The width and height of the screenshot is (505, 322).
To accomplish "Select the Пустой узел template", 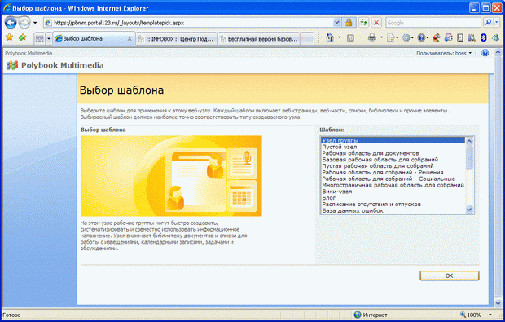I will [393, 147].
